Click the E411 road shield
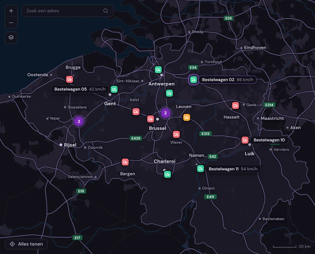Image resolution: width=315 pixels, height=254 pixels. click(x=211, y=197)
